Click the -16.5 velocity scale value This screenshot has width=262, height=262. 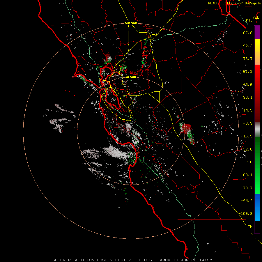pyautogui.click(x=247, y=136)
